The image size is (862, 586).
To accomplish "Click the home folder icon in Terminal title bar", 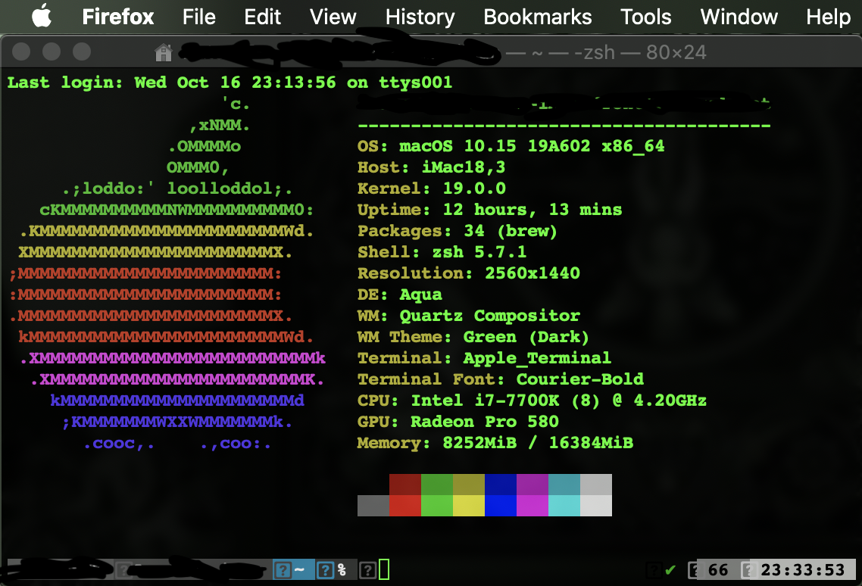I will [x=164, y=52].
